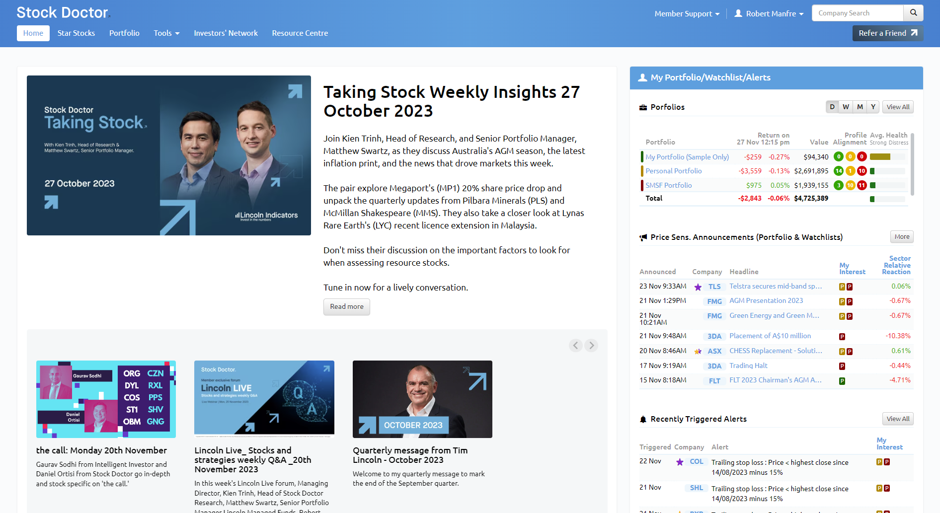This screenshot has width=940, height=513.
Task: Click the gold star beside ASX
Action: [698, 352]
